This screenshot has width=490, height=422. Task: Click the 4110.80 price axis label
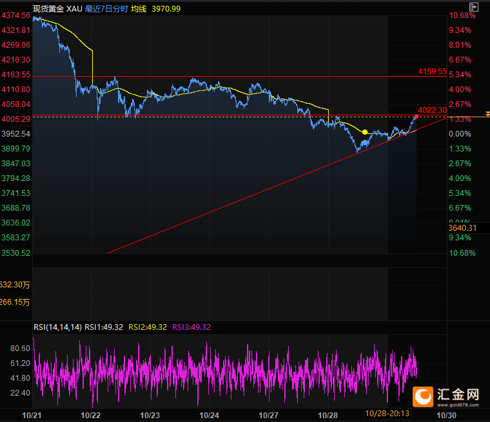(16, 90)
